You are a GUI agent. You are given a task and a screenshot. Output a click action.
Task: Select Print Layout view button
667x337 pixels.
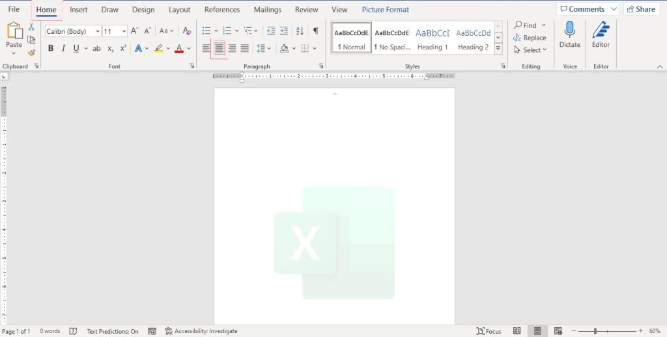tap(537, 331)
